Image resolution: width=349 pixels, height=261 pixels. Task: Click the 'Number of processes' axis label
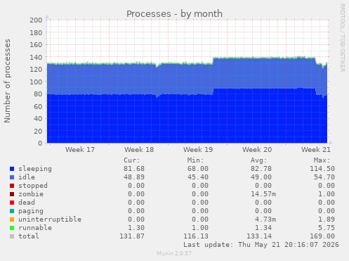point(7,81)
